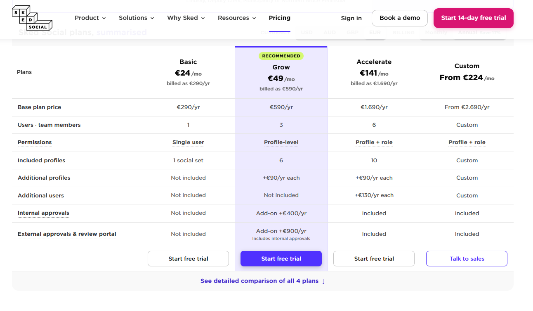
Task: Click the RECOMMENDED badge on Grow
Action: 281,56
